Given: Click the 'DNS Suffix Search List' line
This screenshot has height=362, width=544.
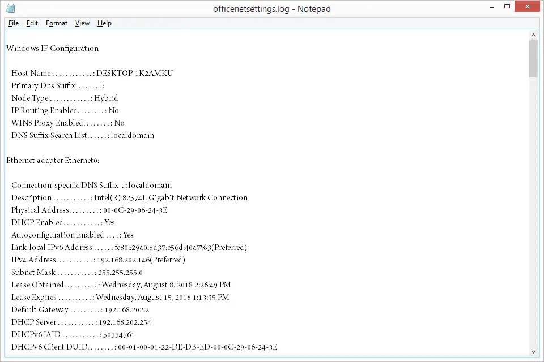Looking at the screenshot, I should tap(83, 135).
